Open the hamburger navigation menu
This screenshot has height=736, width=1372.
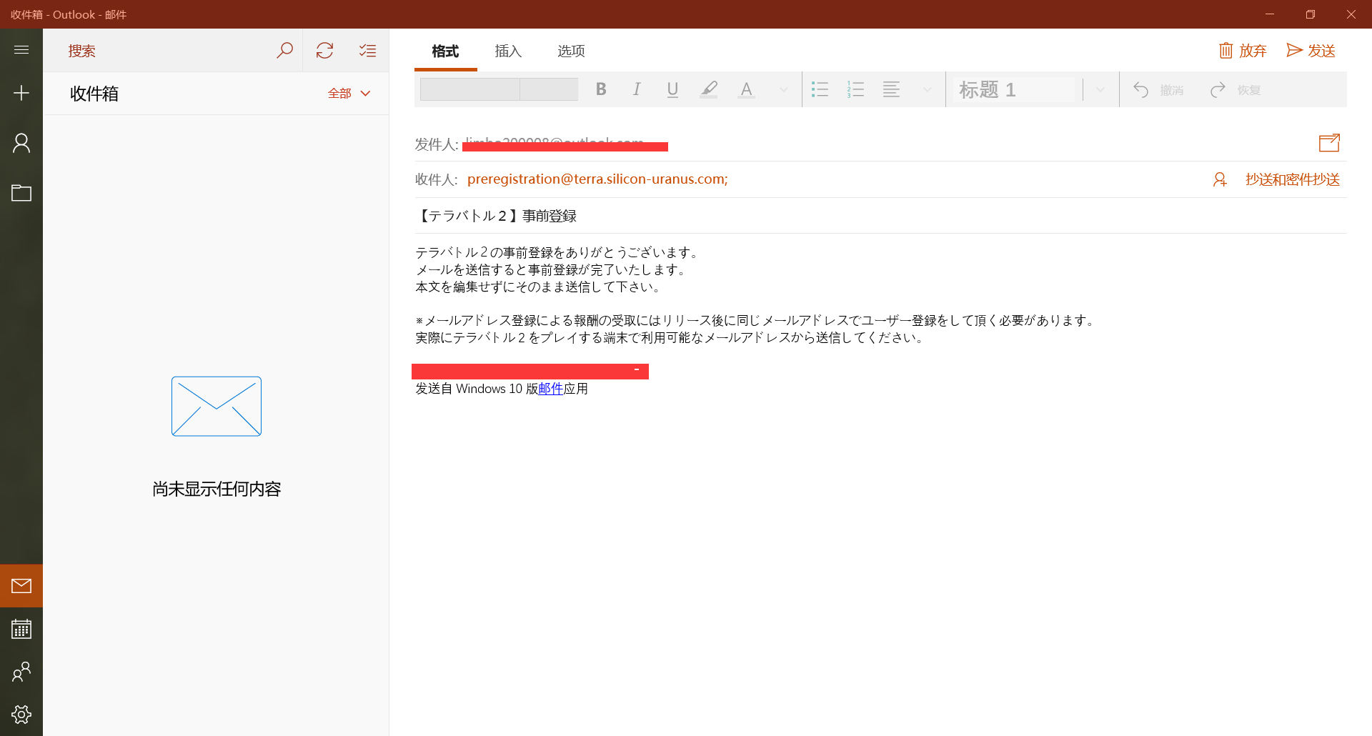click(21, 49)
